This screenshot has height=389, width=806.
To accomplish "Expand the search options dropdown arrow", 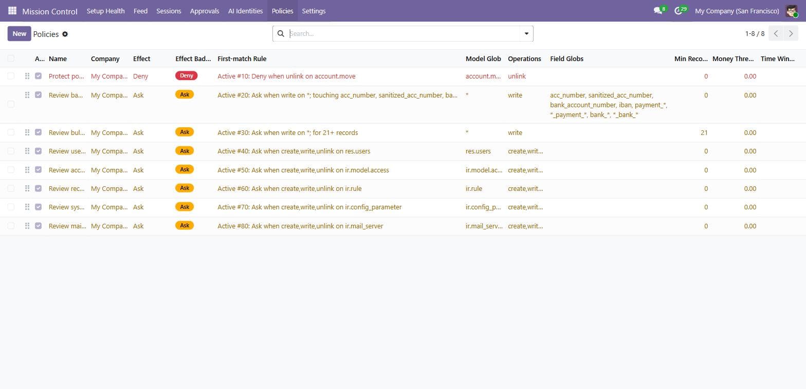I will tap(526, 33).
